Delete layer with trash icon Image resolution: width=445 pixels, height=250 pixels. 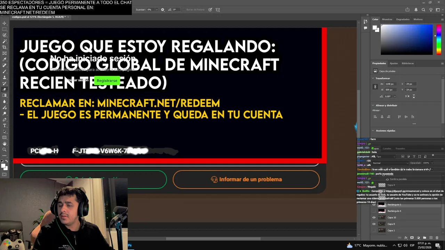point(437,238)
